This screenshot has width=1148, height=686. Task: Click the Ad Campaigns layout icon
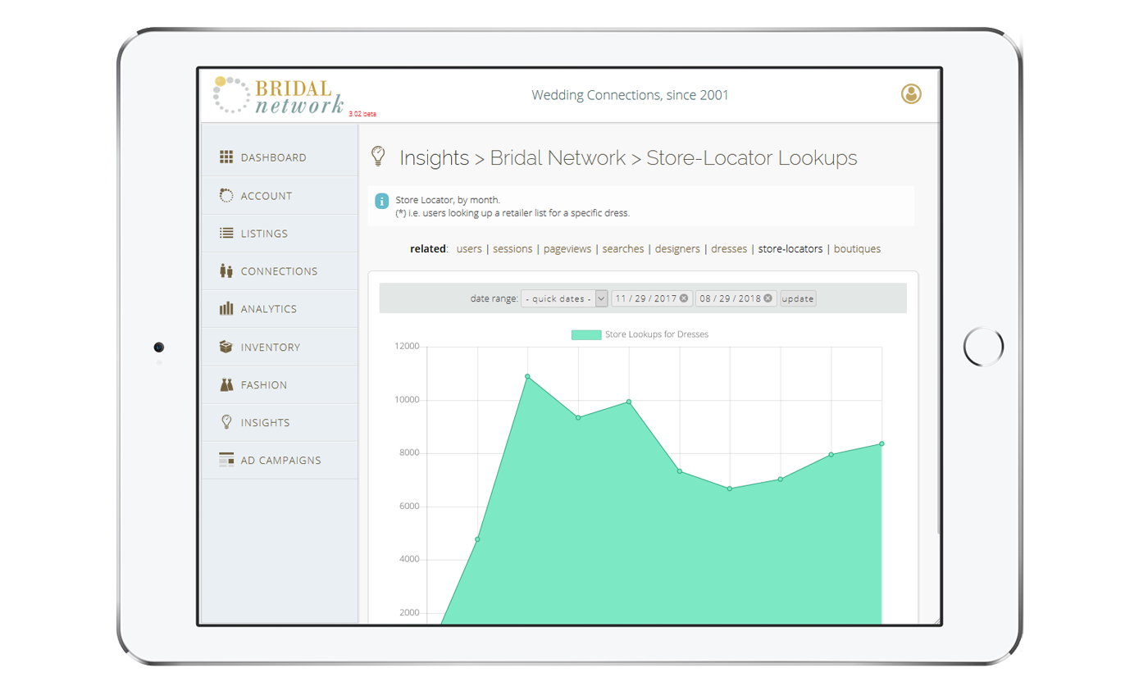point(227,461)
